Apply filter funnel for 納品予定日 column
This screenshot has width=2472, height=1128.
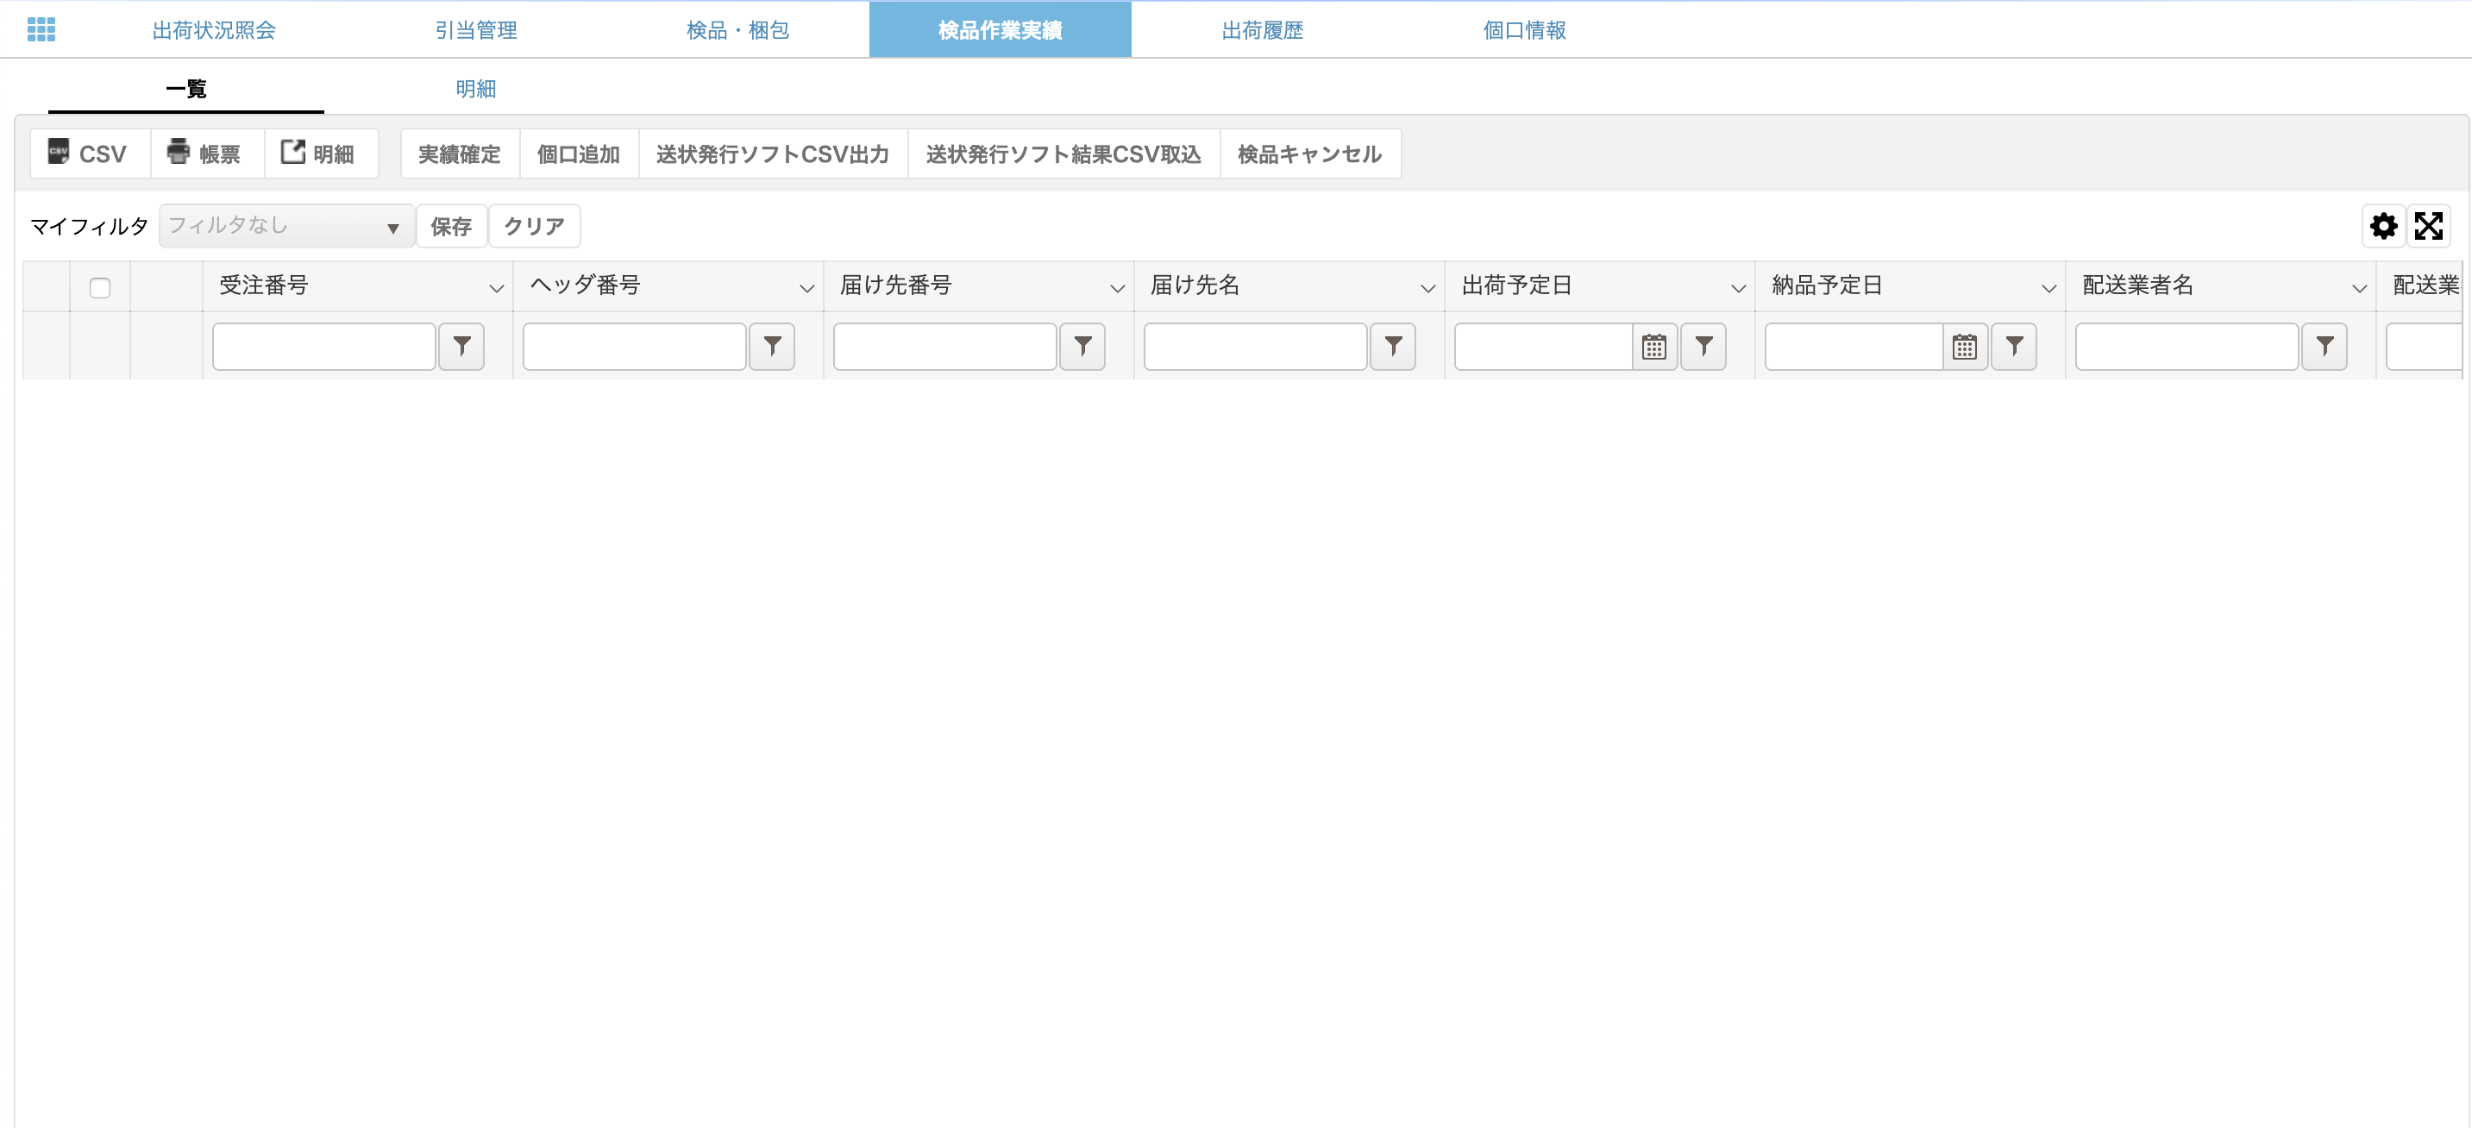(x=2014, y=347)
